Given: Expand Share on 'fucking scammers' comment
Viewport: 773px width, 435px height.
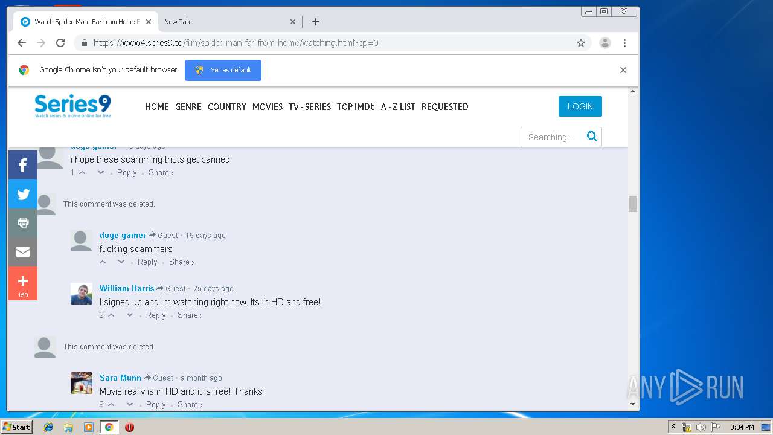Looking at the screenshot, I should tap(181, 262).
